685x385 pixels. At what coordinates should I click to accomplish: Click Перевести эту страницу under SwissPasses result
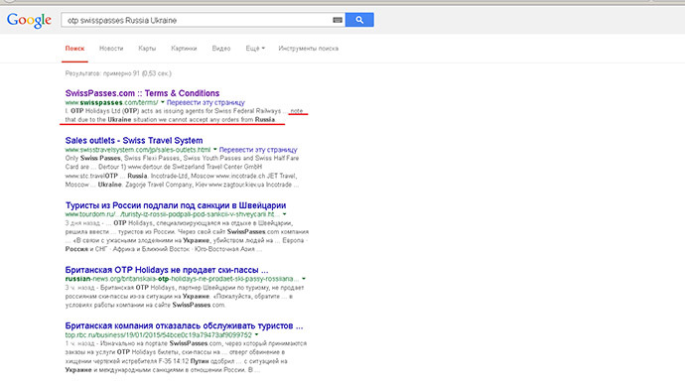[x=205, y=102]
